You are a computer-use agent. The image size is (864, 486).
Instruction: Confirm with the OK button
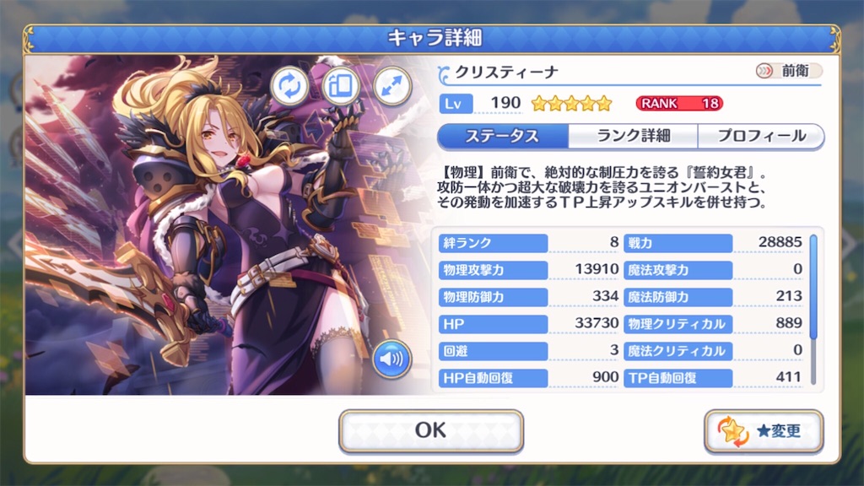click(x=431, y=430)
